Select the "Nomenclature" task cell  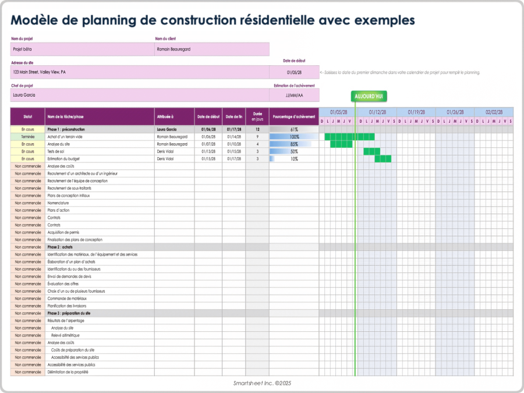tap(100, 203)
